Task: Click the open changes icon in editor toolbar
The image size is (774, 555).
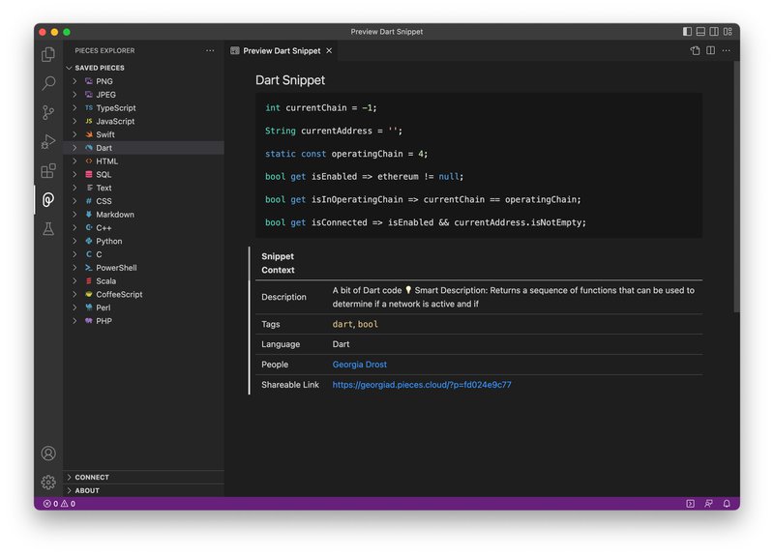Action: point(695,50)
